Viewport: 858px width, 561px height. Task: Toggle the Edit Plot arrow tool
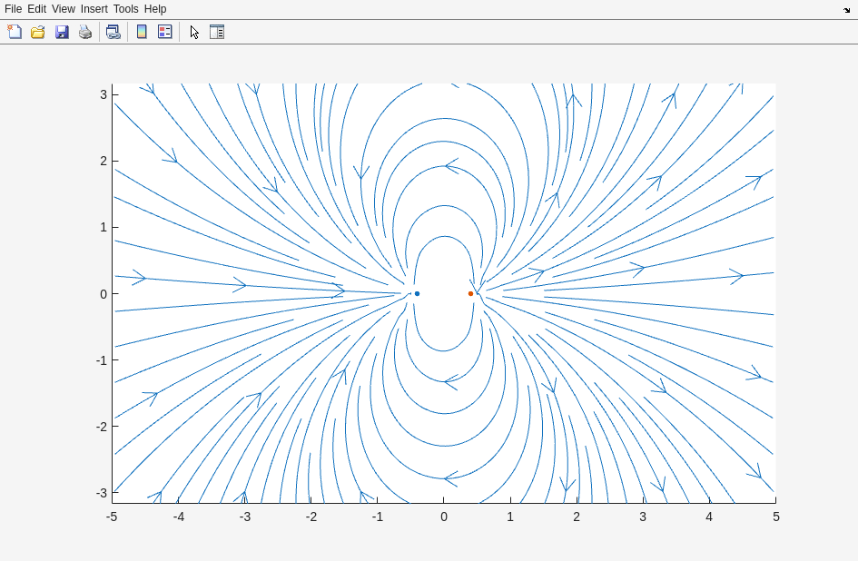pos(194,32)
